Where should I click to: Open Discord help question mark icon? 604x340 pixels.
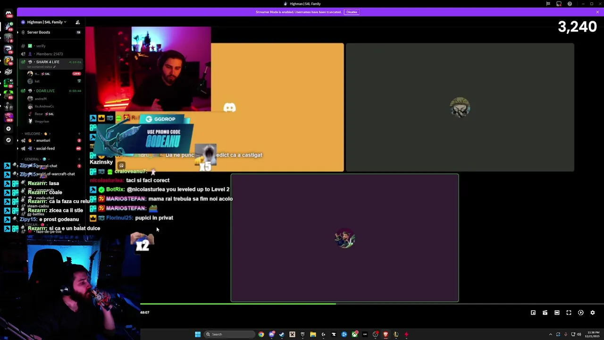click(570, 4)
